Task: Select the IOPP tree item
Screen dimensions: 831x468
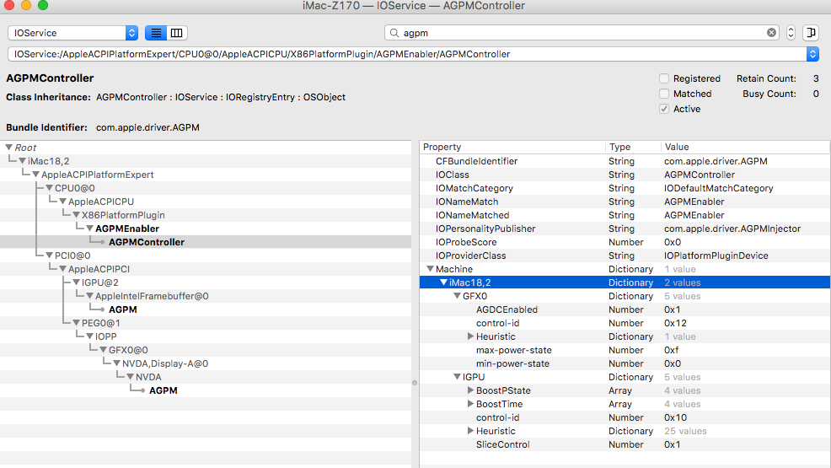Action: [x=106, y=336]
